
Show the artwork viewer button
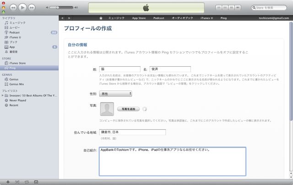[36, 182]
